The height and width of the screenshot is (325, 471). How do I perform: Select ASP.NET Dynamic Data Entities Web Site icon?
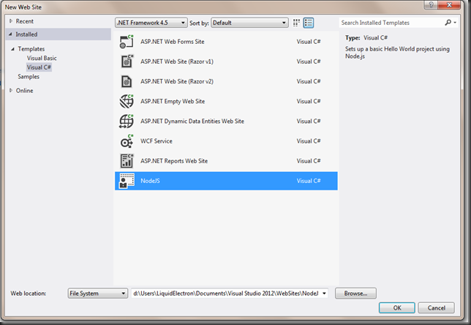click(x=125, y=121)
